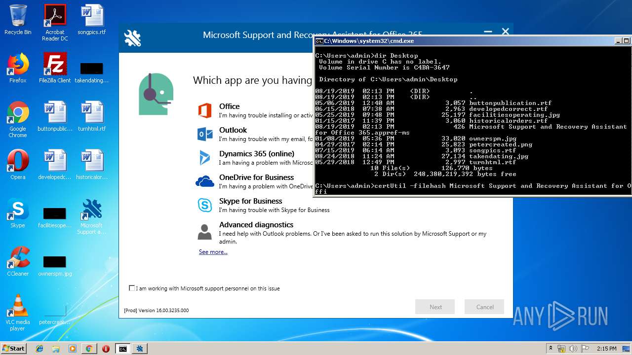
Task: Select buttonpublication.rtf desktop file
Action: click(x=55, y=116)
